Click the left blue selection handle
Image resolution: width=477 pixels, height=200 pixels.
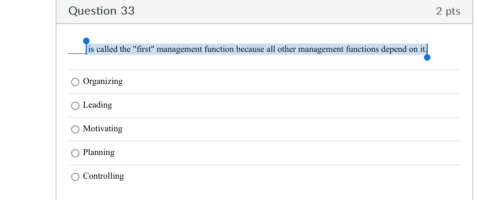pos(86,41)
